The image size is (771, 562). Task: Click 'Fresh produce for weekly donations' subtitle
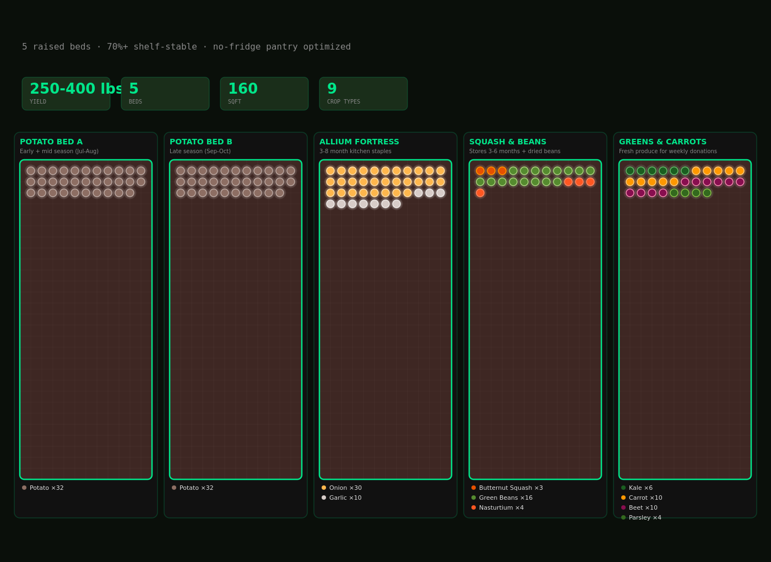[x=668, y=152]
